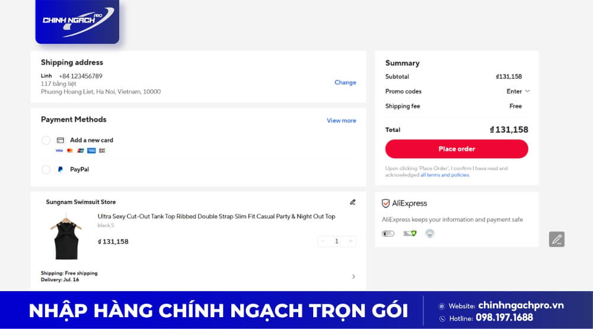Click the JCB card logo
593x329 pixels.
102,150
